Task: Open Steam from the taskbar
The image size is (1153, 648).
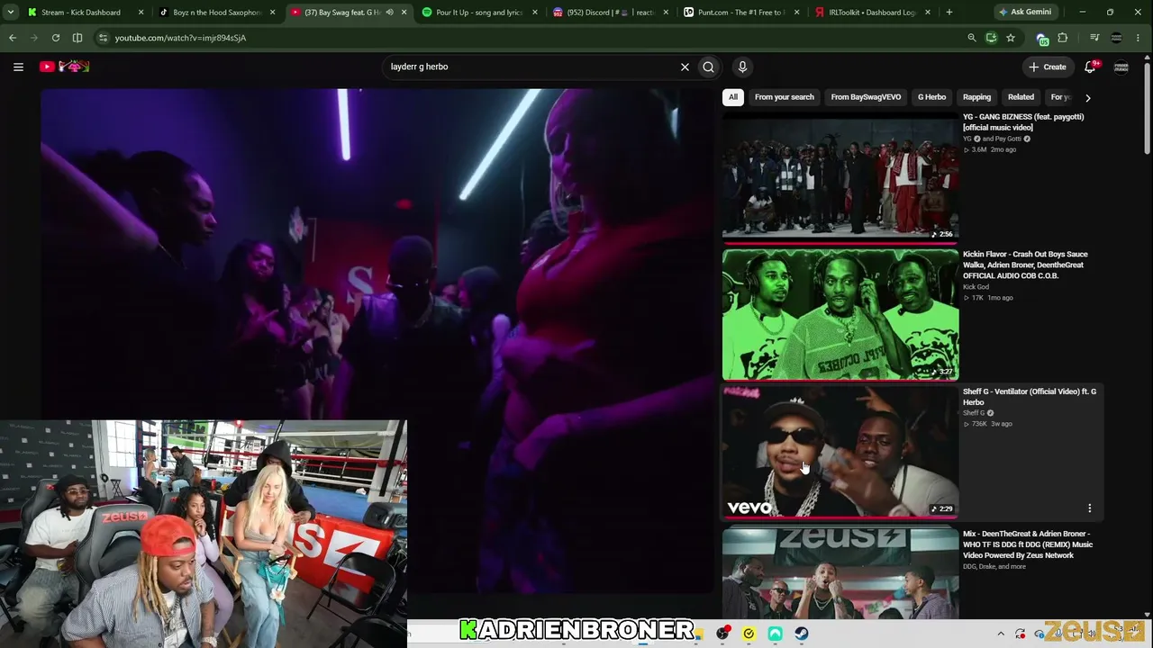Action: [x=801, y=634]
